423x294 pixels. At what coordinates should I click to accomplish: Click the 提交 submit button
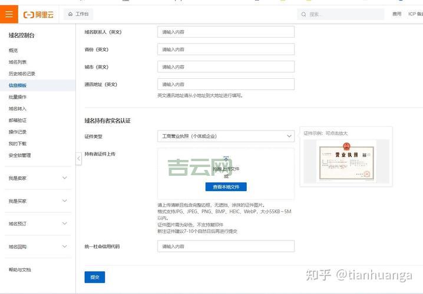pos(95,277)
